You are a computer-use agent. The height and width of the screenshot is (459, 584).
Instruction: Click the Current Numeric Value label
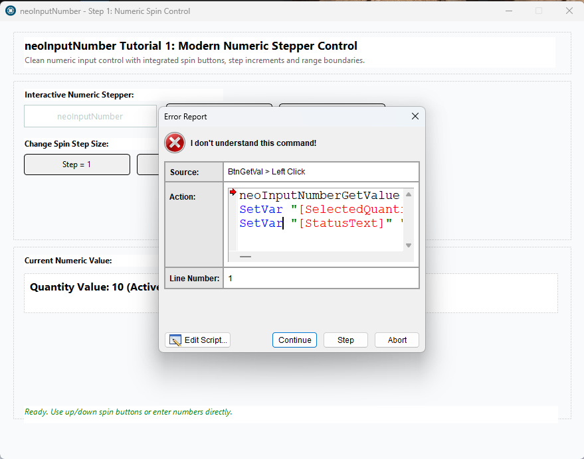point(68,261)
